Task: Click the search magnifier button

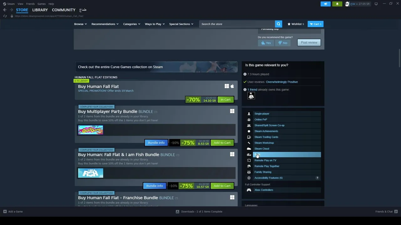Action: (x=279, y=24)
